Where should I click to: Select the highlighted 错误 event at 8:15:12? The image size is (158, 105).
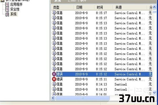tap(102, 74)
